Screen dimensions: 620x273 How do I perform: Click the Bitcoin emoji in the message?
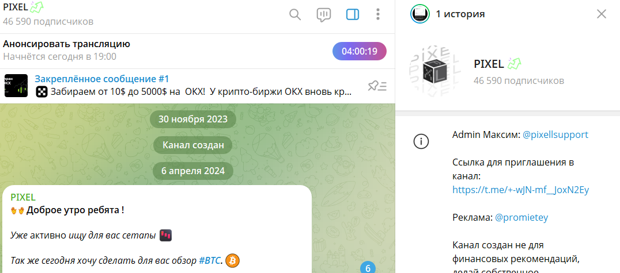click(x=233, y=261)
